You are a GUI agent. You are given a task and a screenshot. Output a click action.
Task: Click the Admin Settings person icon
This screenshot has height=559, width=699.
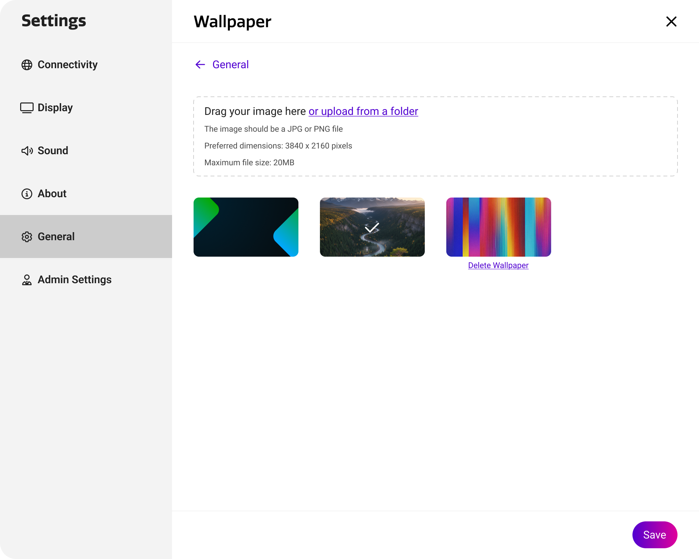click(27, 280)
